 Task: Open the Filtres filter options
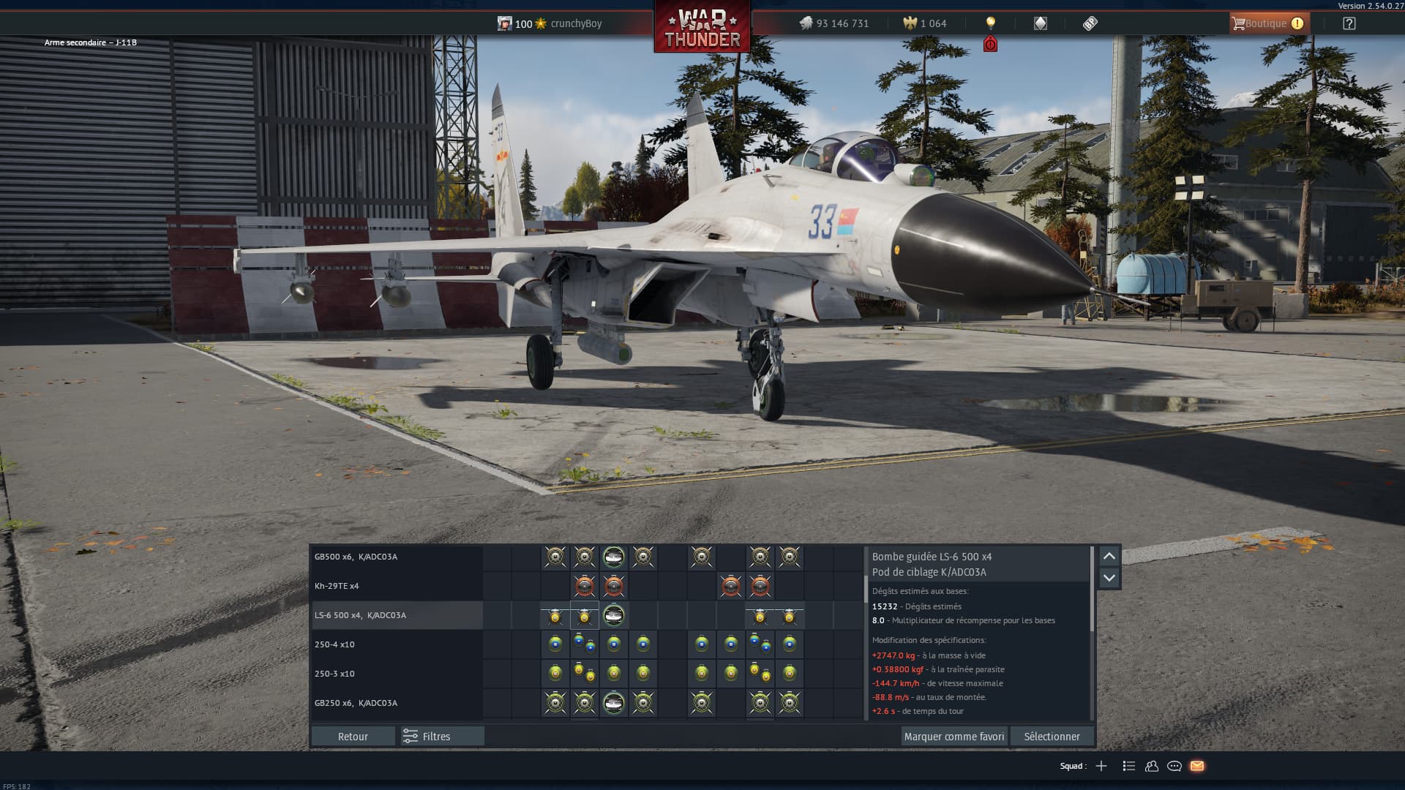pos(442,736)
